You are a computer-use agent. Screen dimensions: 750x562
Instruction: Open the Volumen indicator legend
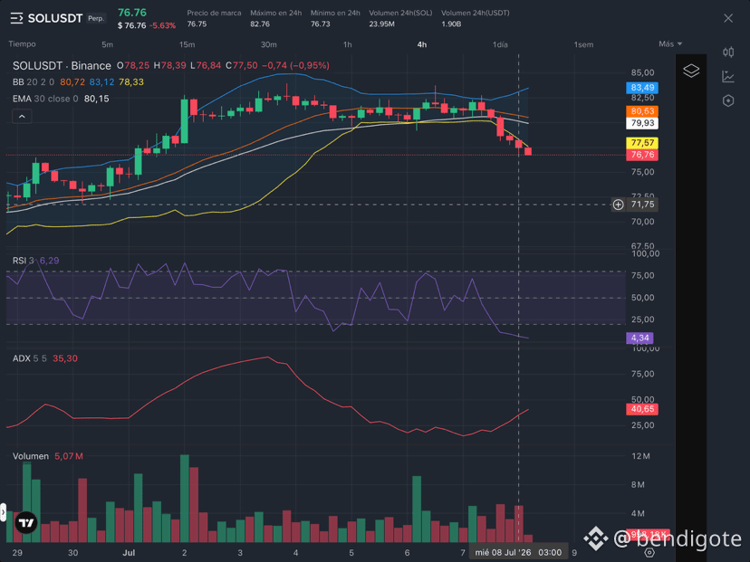click(31, 456)
